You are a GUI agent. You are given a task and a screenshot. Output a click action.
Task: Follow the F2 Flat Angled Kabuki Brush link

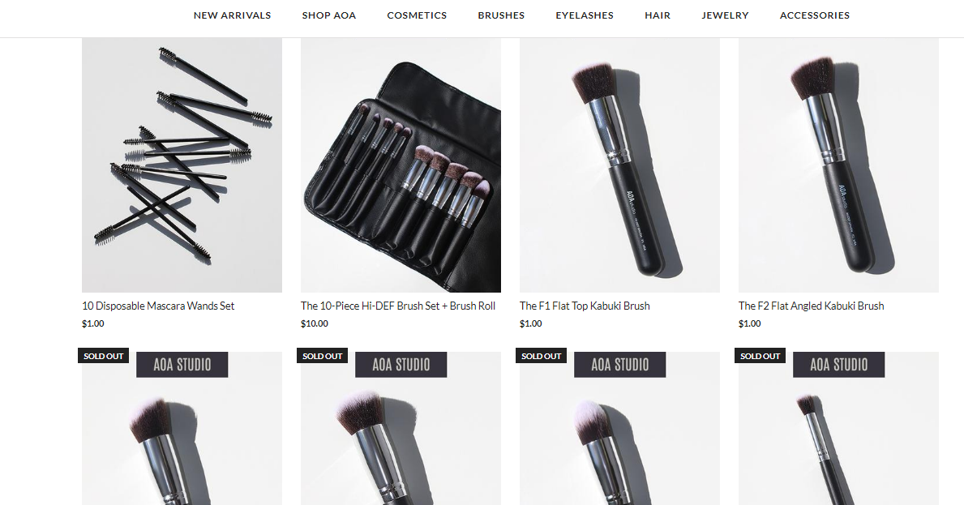click(x=811, y=306)
